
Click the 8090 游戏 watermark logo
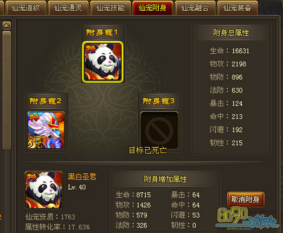[247, 218]
